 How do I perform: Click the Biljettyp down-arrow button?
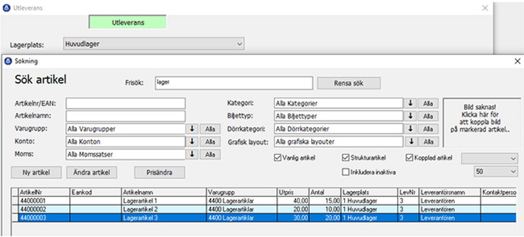pyautogui.click(x=410, y=117)
